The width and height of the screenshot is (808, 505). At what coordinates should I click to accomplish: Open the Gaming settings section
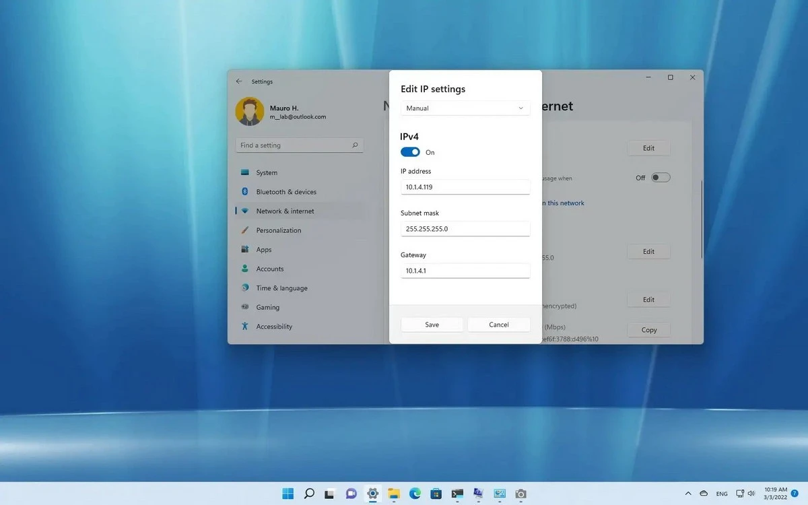(267, 307)
